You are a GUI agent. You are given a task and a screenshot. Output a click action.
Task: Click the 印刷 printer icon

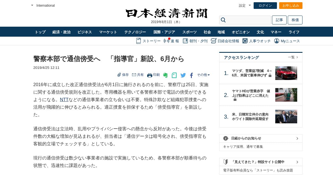point(150,75)
